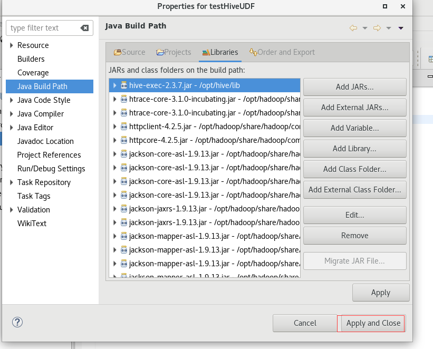Viewport: 433px width, 349px height.
Task: Click Add External Class Folder... button
Action: 354,190
